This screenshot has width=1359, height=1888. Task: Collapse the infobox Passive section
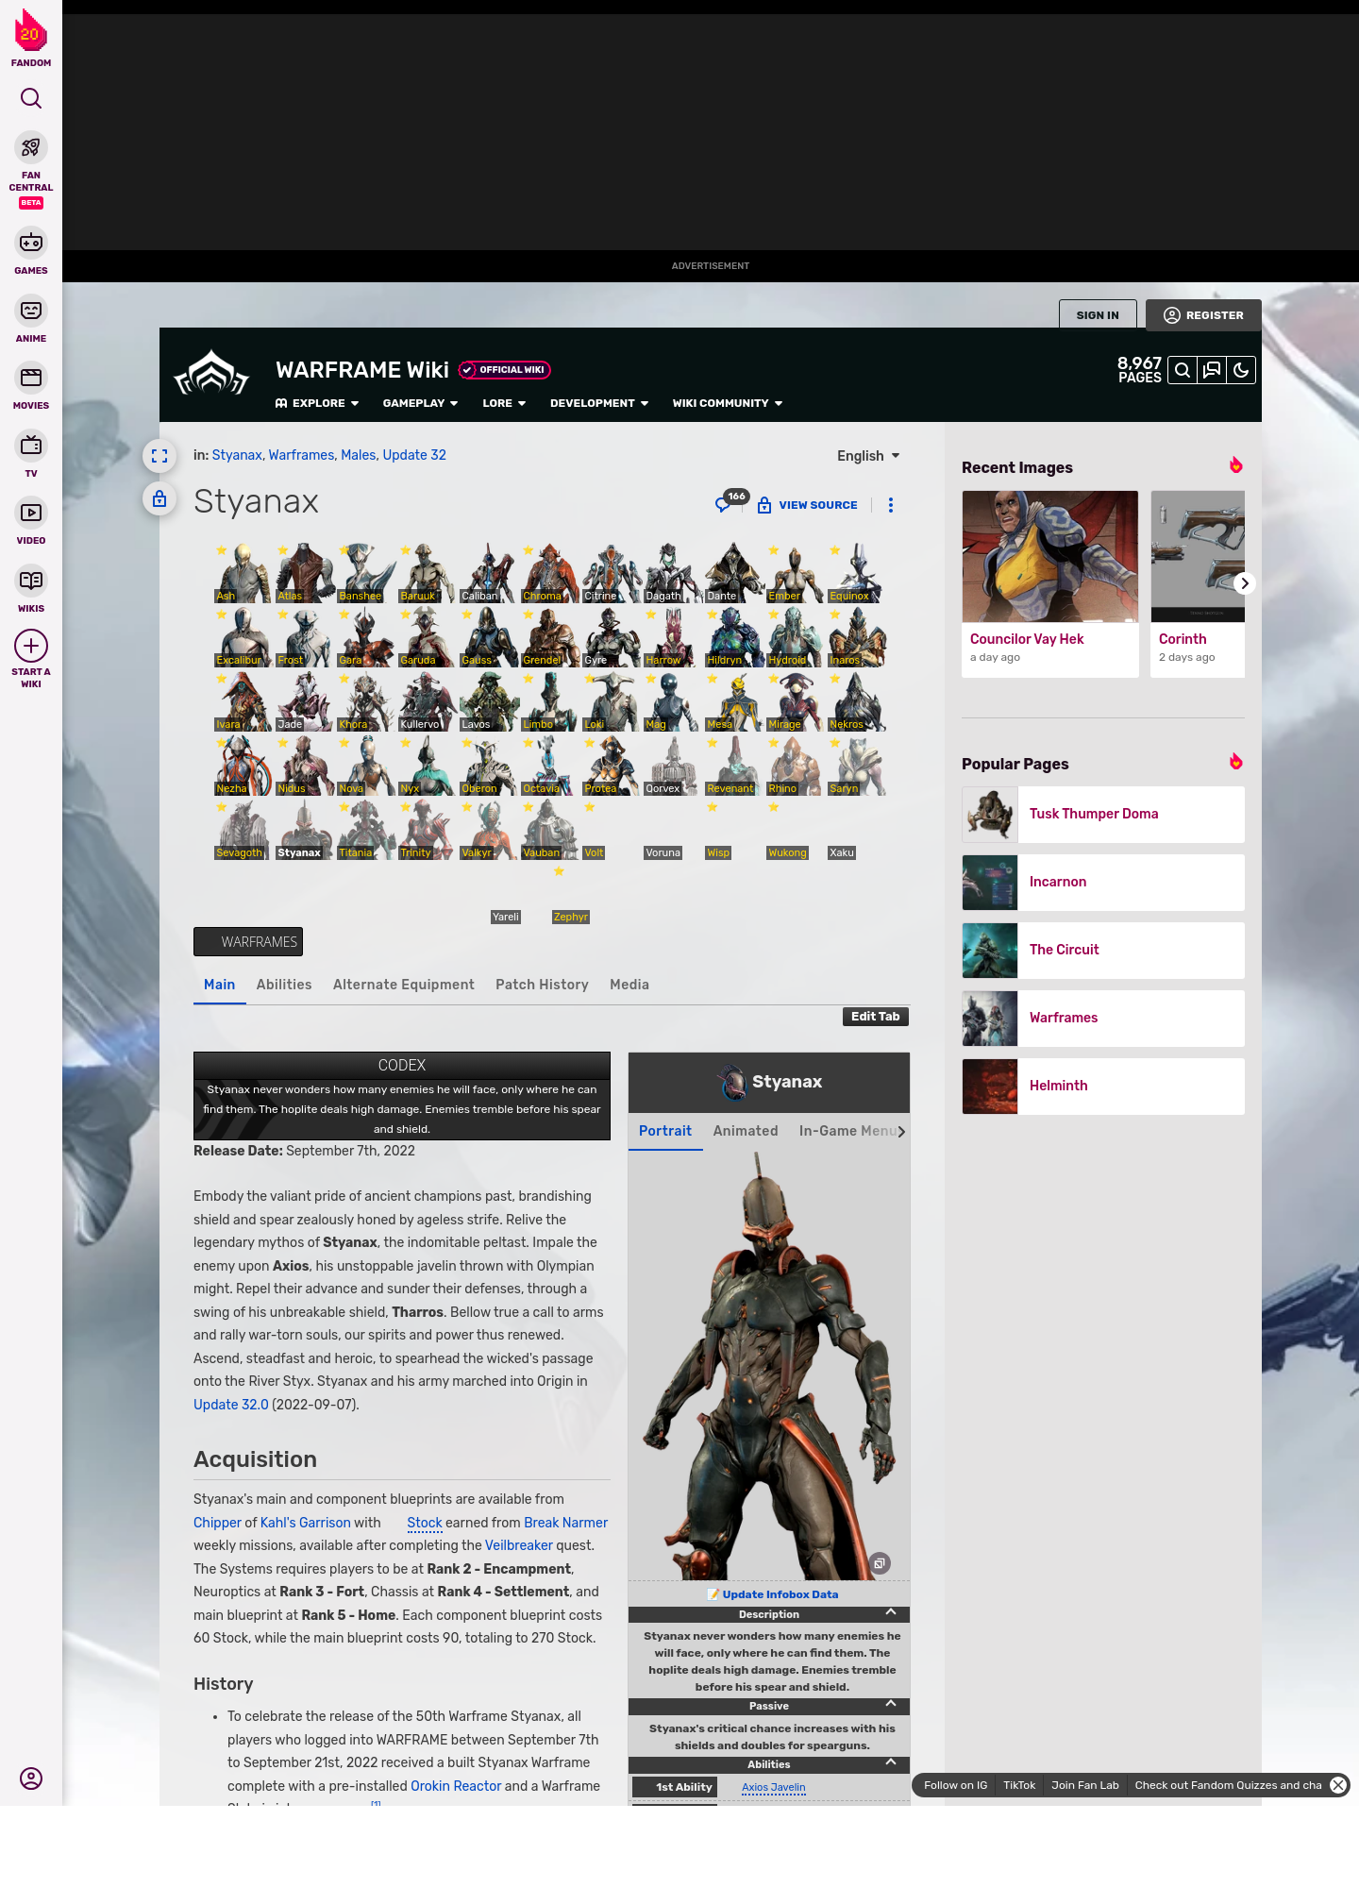769,1706
